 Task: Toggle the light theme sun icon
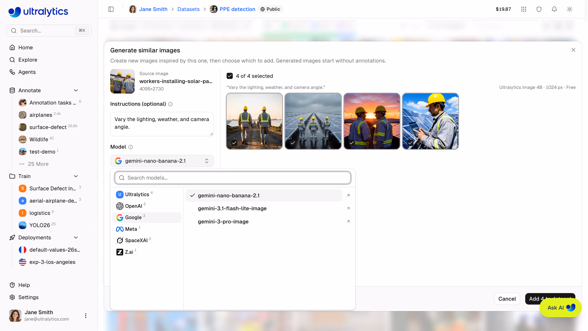[570, 9]
